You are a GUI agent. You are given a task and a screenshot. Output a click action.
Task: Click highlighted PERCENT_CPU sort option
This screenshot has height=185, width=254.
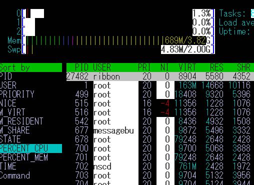tap(31, 148)
